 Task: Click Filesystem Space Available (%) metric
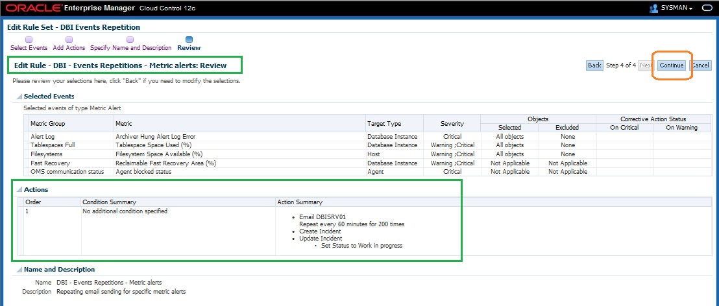pyautogui.click(x=159, y=154)
